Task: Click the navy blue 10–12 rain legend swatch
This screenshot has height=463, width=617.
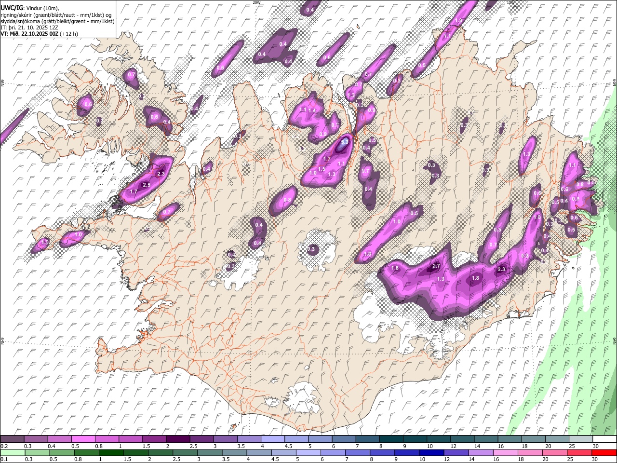Action: click(x=431, y=452)
